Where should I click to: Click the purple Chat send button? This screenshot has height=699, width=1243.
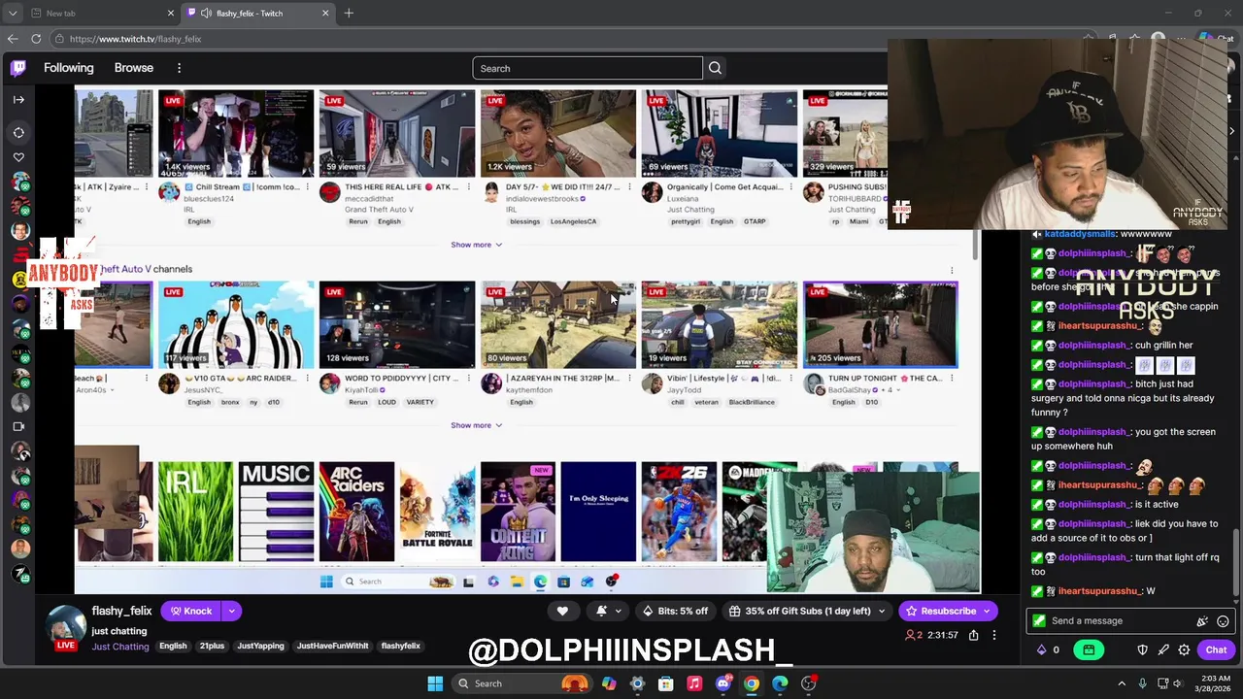point(1216,649)
